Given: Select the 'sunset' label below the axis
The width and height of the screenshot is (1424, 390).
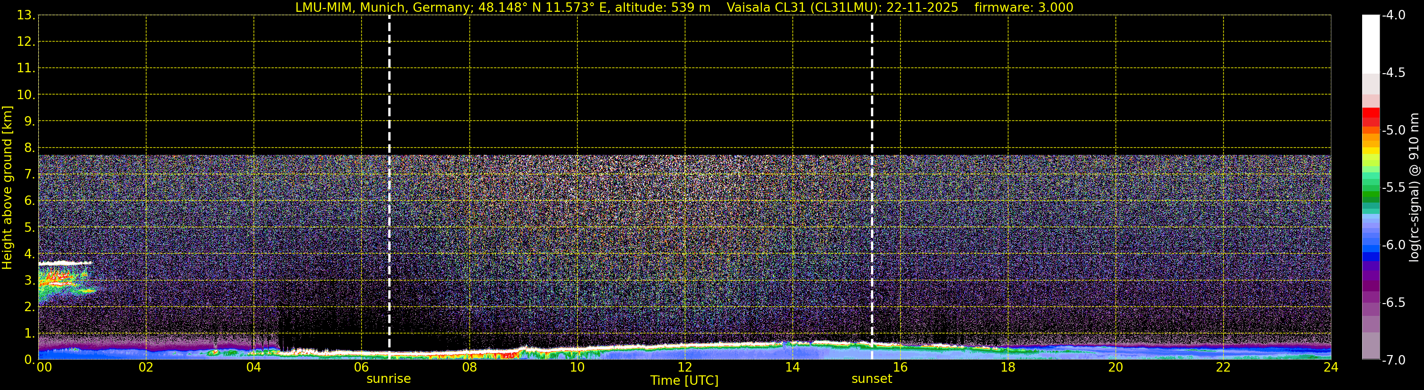Looking at the screenshot, I should point(872,379).
